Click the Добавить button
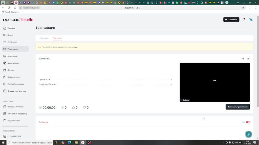Viewport: 259px width, 145px height. coord(231,20)
